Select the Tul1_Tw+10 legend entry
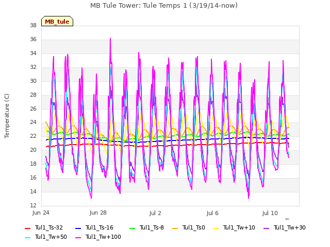Screen dimensions: 330x247 (x=234, y=227)
